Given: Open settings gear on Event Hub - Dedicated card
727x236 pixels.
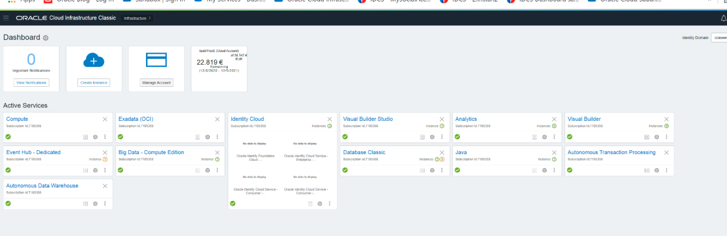Looking at the screenshot, I should pos(95,170).
